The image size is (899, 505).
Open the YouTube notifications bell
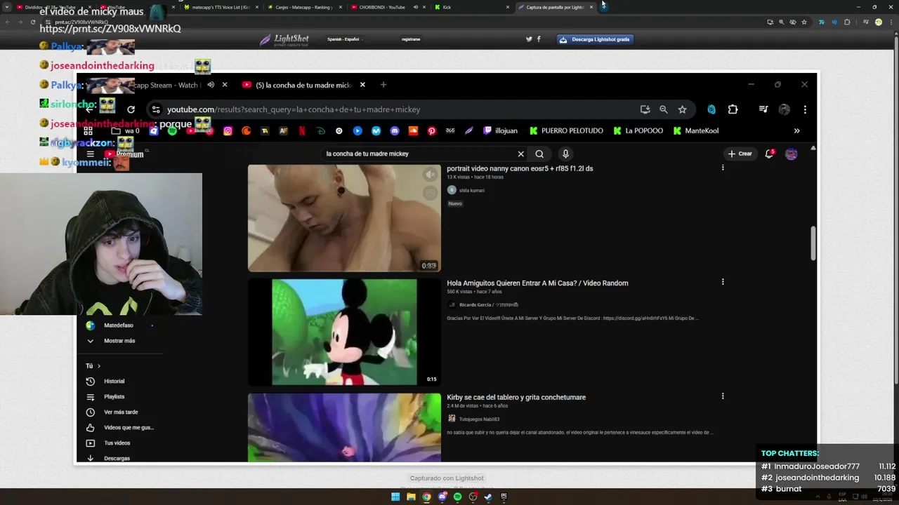(769, 154)
